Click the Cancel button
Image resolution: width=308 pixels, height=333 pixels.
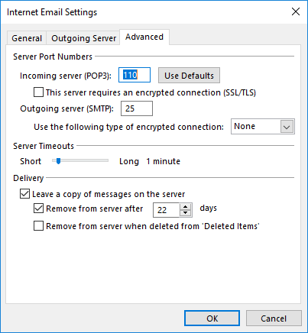click(x=274, y=318)
